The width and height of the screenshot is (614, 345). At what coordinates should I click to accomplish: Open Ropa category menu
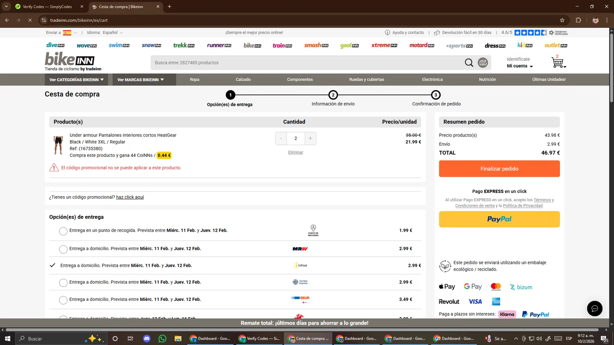[194, 80]
